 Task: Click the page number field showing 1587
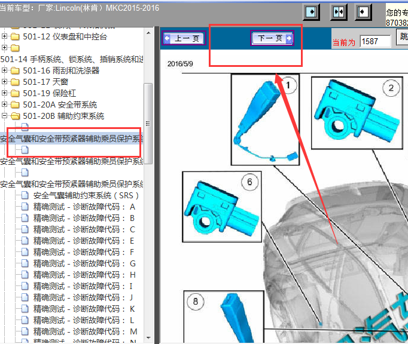click(x=375, y=41)
